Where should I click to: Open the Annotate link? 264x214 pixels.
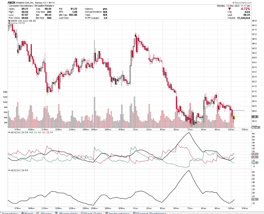point(9,213)
